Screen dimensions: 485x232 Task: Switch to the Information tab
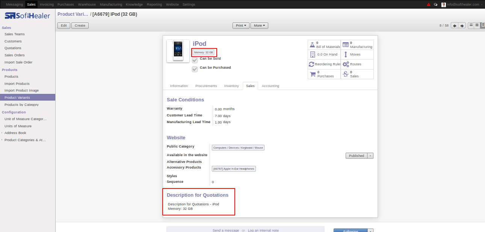pyautogui.click(x=179, y=86)
